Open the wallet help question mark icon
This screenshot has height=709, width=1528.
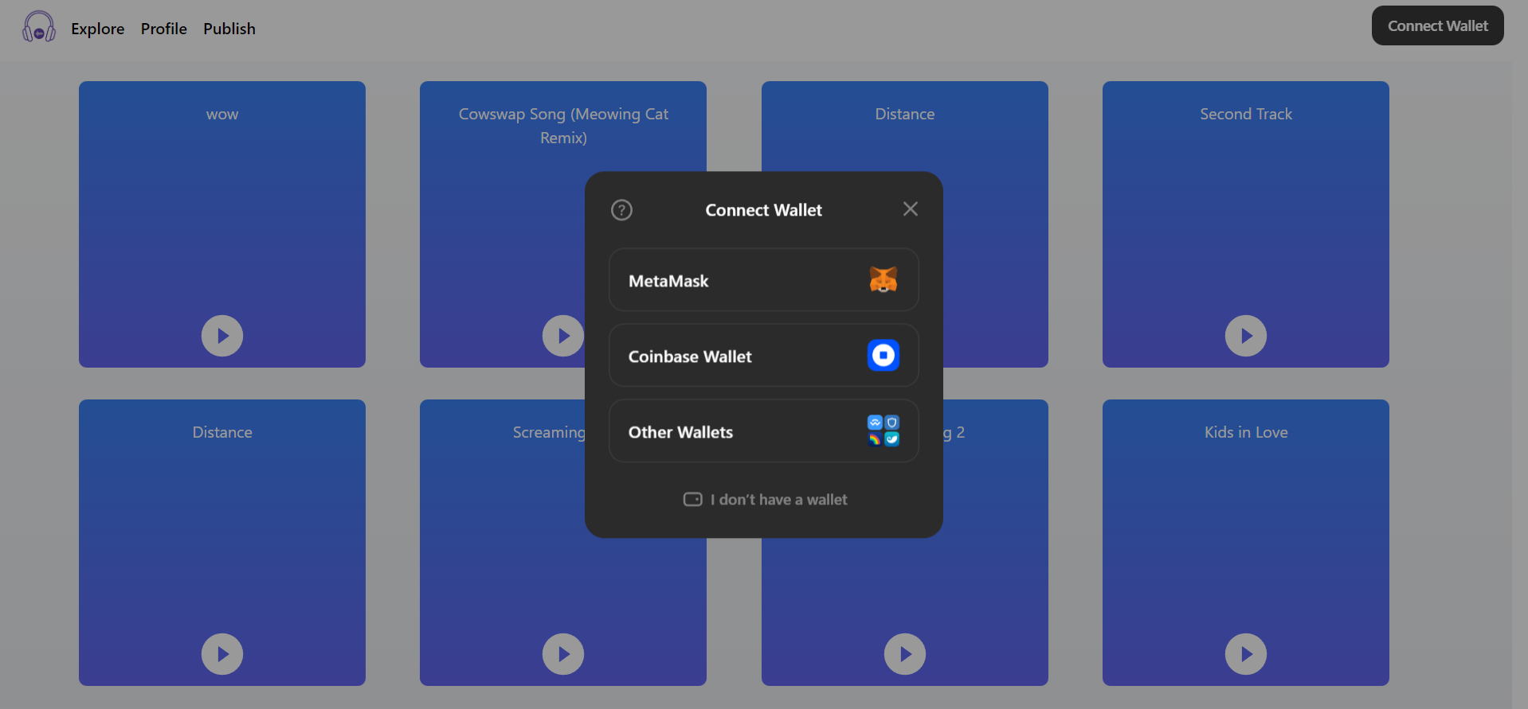(x=621, y=210)
